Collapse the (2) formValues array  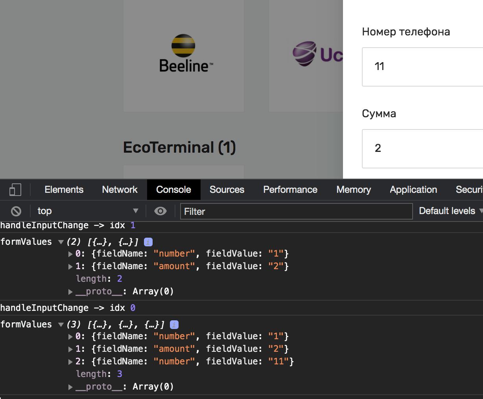coord(61,242)
